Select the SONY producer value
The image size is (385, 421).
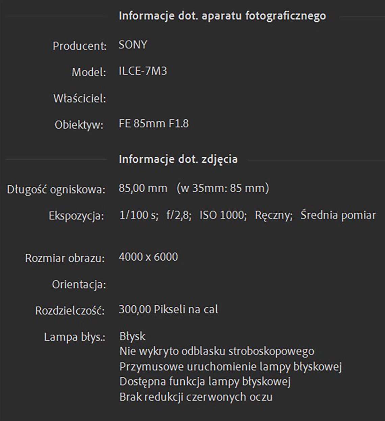133,45
